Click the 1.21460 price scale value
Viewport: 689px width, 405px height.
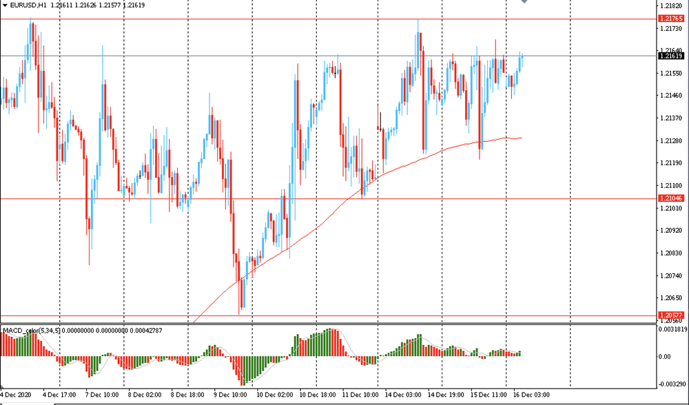click(671, 95)
